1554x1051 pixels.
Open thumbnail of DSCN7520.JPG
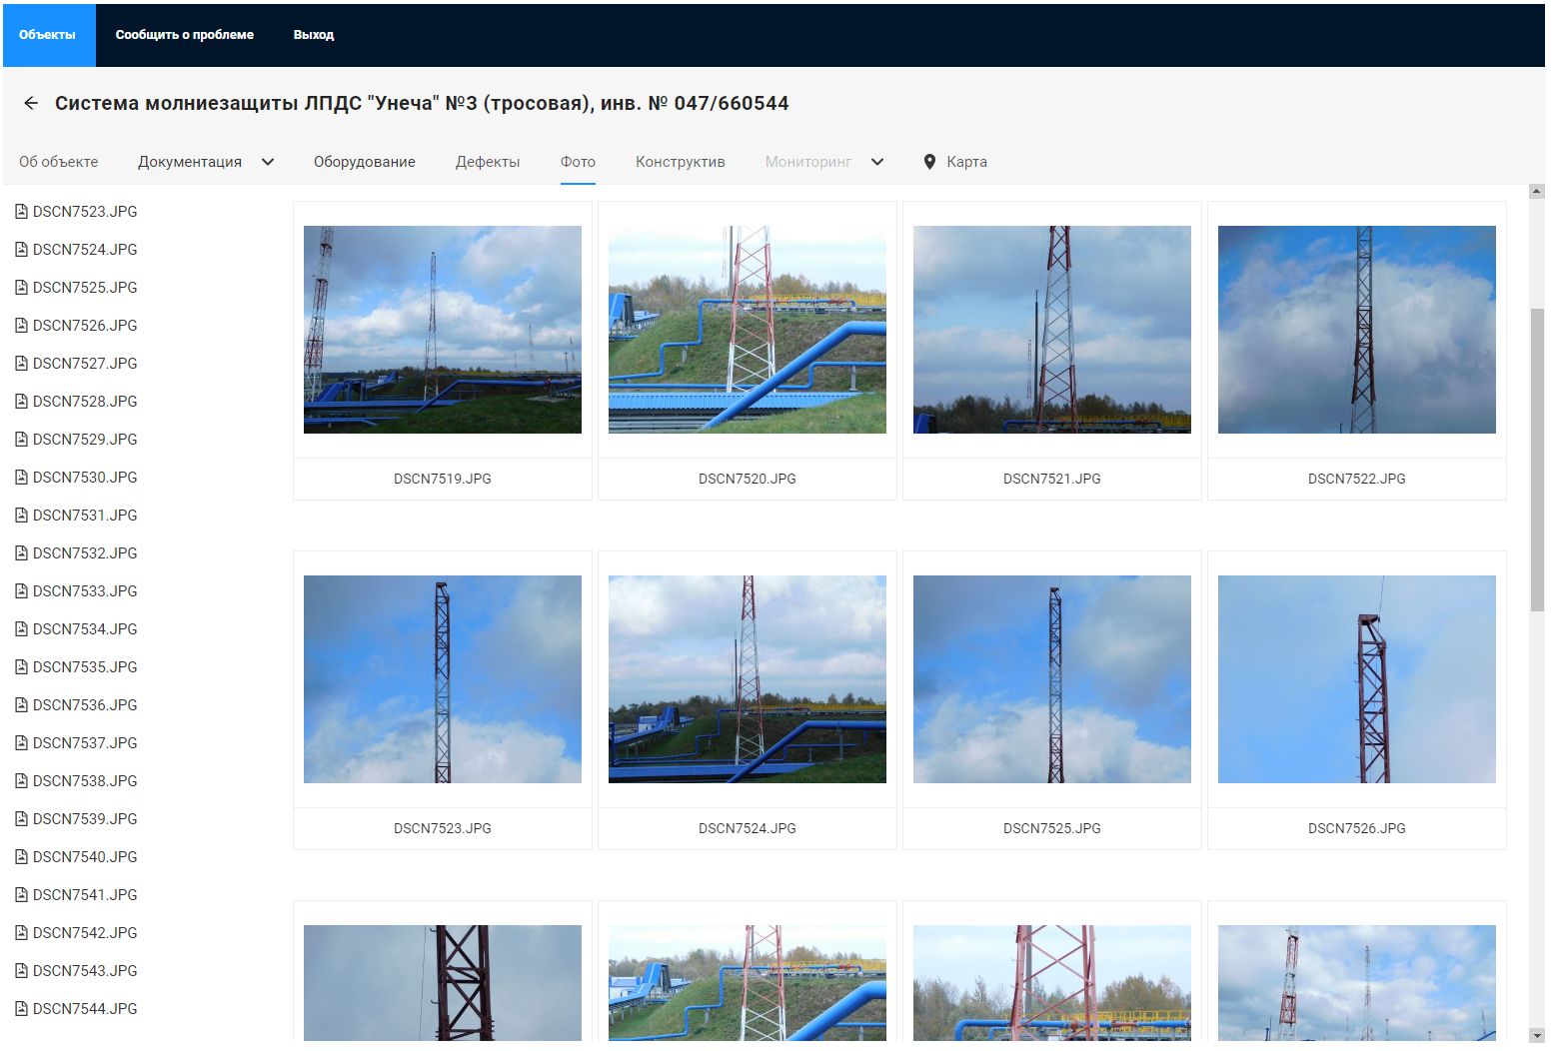748,330
